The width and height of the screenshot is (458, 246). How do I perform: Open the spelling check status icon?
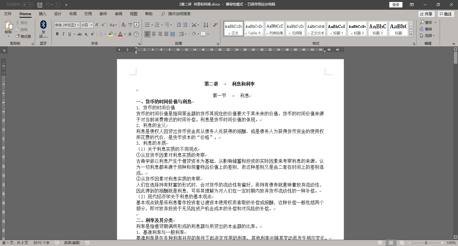[57, 243]
